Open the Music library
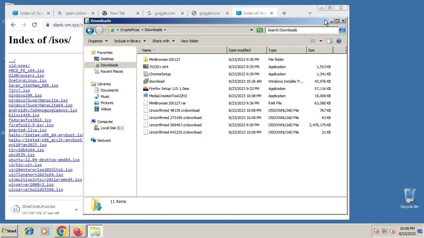The image size is (424, 238). pyautogui.click(x=105, y=97)
